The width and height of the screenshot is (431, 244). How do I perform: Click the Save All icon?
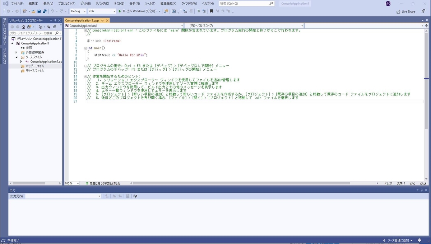click(x=44, y=11)
